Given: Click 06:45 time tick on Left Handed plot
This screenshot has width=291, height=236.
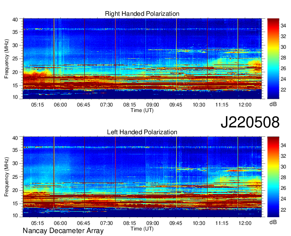Looking at the screenshot, I should pos(83,223).
